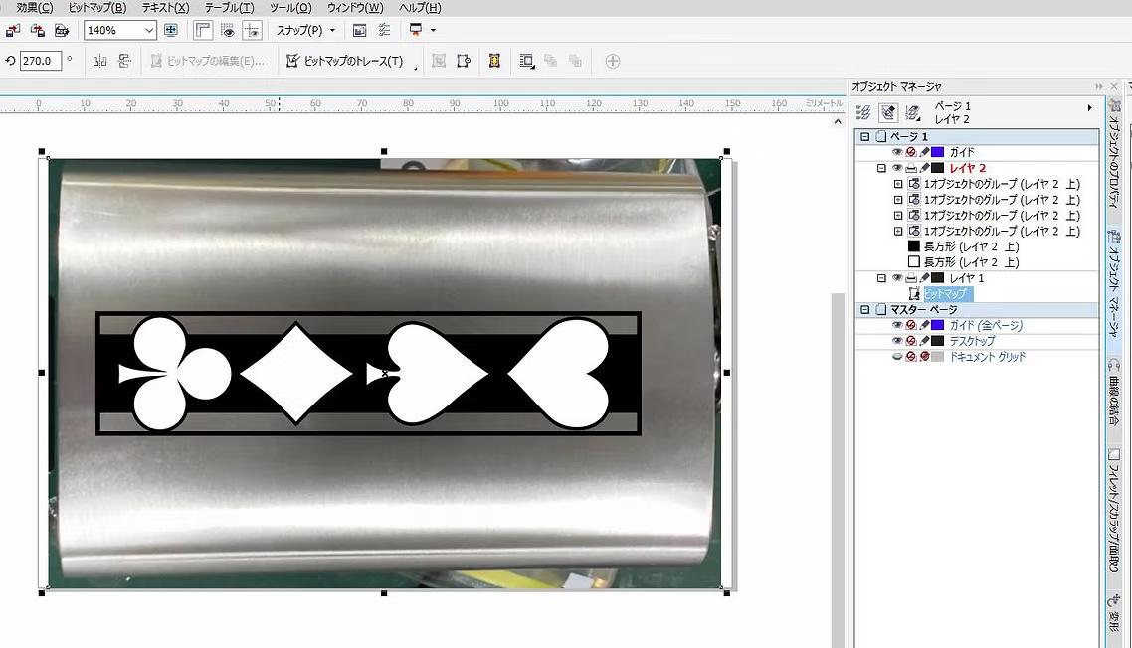Open the 140% zoom level dropdown
The width and height of the screenshot is (1132, 648).
coord(149,30)
